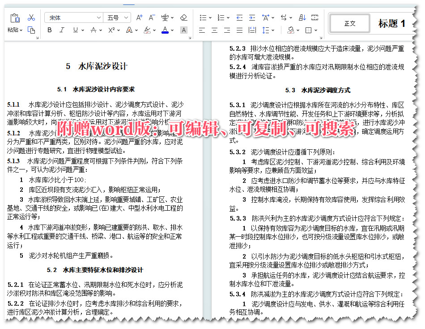
Task: Toggle the character shading A icon
Action: 183,30
